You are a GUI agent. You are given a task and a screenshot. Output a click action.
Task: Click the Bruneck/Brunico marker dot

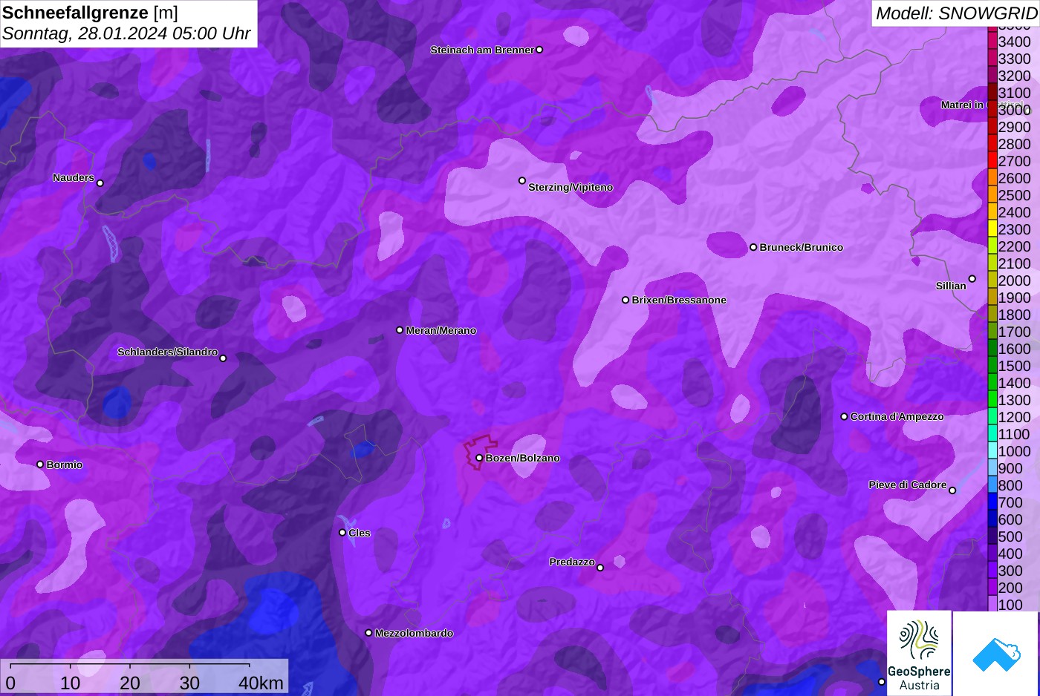[x=753, y=247]
